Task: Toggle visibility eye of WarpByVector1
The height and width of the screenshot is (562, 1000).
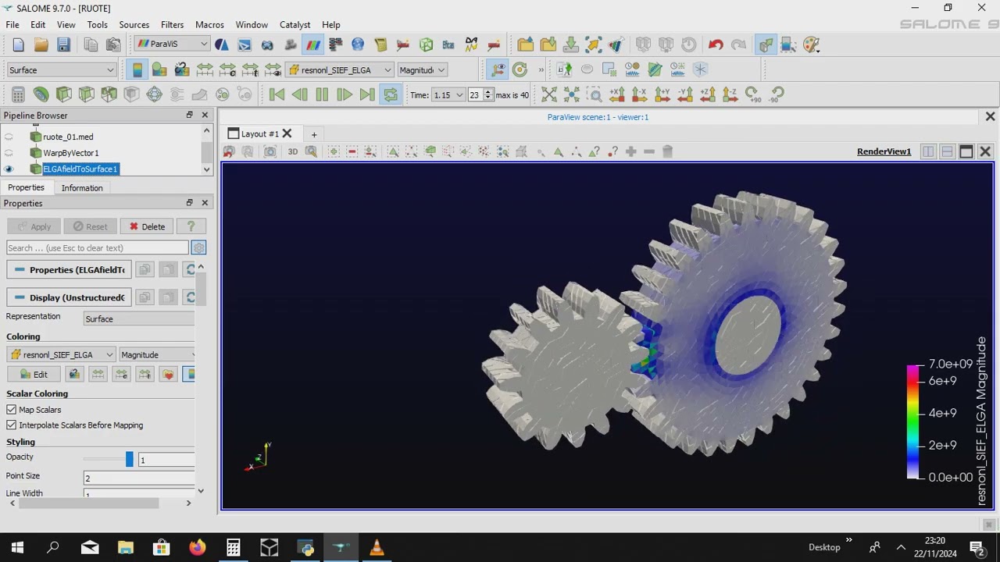Action: pyautogui.click(x=9, y=153)
